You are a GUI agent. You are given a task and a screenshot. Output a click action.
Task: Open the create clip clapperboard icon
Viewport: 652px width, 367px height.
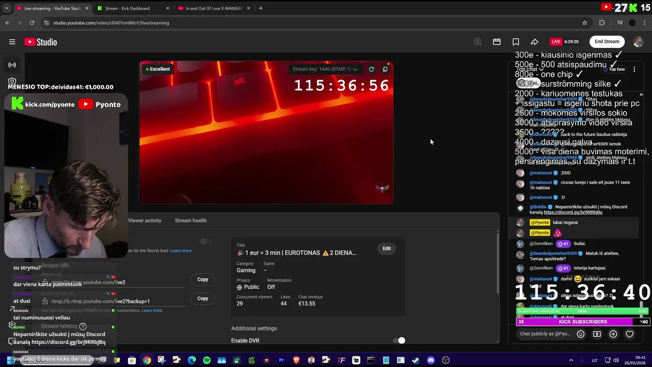497,42
